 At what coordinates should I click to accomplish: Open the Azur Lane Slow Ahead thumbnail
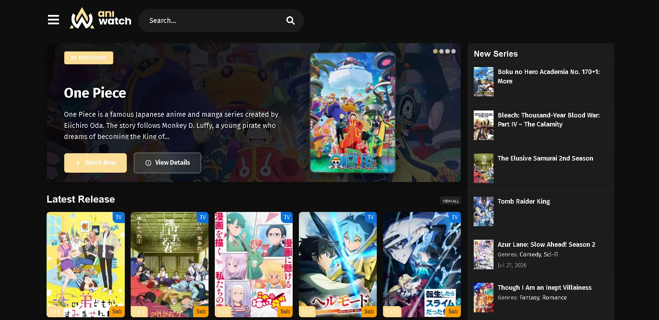pos(483,254)
